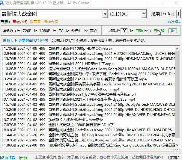This screenshot has height=160, width=182.
Task: Toggle the 其它 checkbox
Action: pyautogui.click(x=86, y=31)
